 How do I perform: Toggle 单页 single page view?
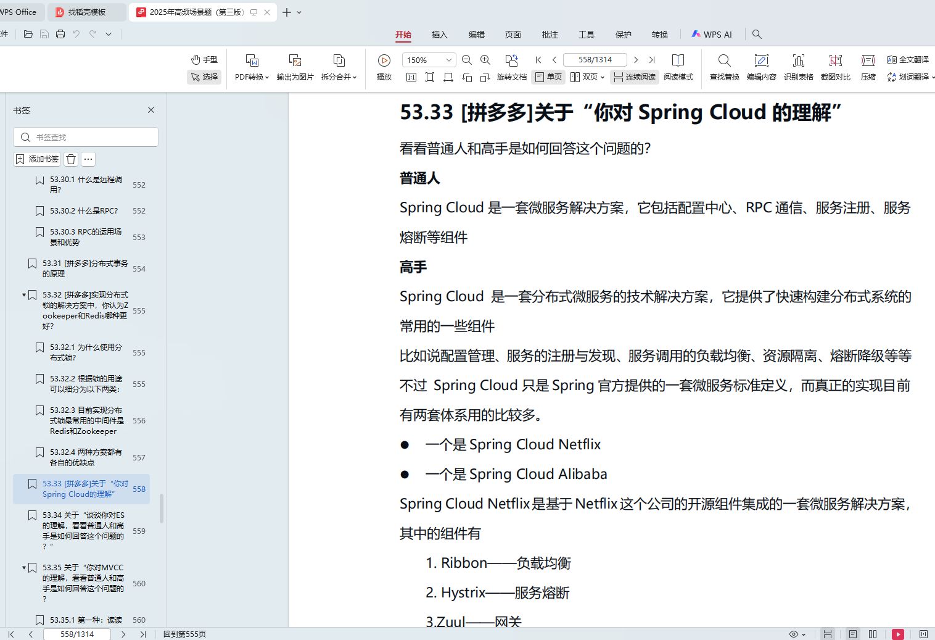[549, 77]
